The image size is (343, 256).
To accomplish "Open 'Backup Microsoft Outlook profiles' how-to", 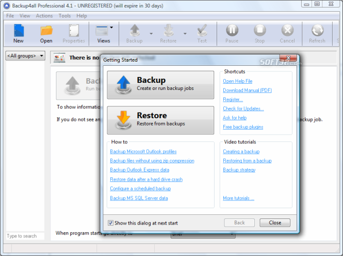I will coord(143,151).
